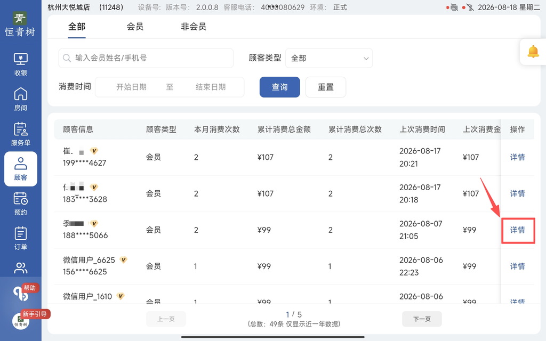Screen dimensions: 546x341
Task: Expand the 顾客类型 dropdown
Action: (328, 58)
